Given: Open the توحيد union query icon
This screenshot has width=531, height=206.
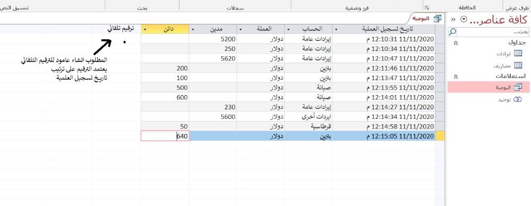Looking at the screenshot, I should [x=518, y=100].
